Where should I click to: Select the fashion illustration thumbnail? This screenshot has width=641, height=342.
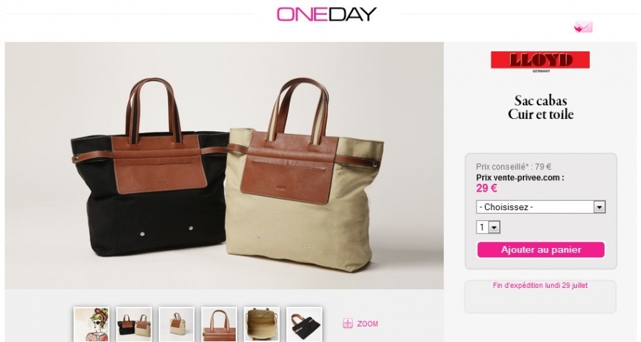coord(92,324)
